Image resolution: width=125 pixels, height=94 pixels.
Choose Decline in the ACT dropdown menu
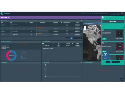[105, 57]
